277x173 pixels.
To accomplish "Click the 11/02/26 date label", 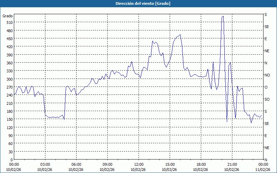I will 263,170.
